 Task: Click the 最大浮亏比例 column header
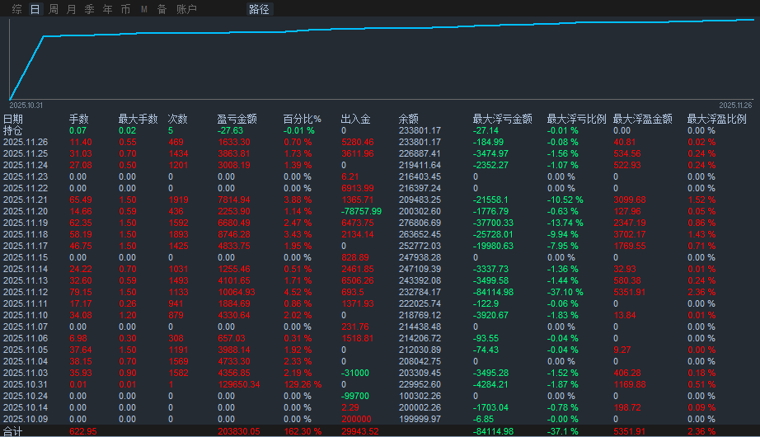tap(577, 119)
